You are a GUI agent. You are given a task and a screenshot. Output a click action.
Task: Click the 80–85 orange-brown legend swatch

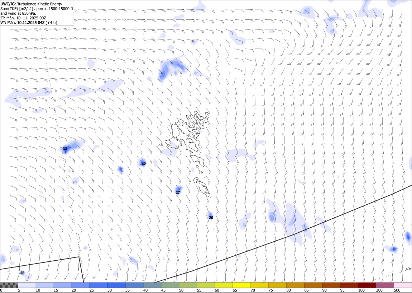click(x=295, y=285)
